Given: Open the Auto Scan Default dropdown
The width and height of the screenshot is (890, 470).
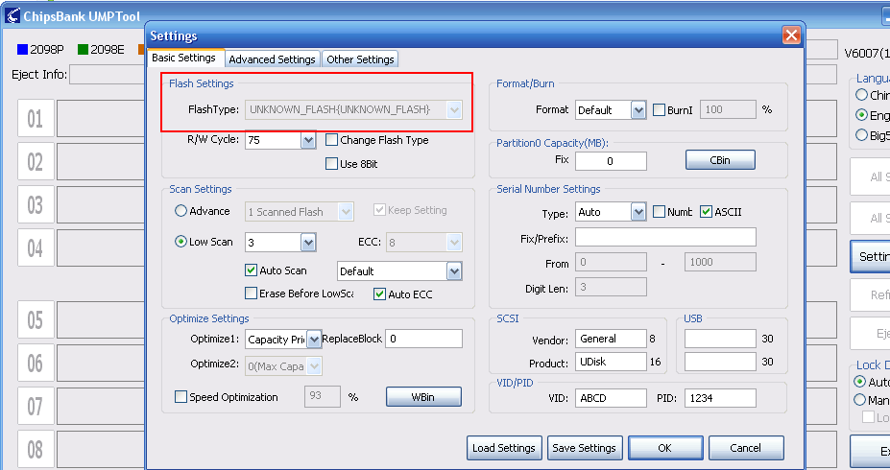Looking at the screenshot, I should point(453,271).
